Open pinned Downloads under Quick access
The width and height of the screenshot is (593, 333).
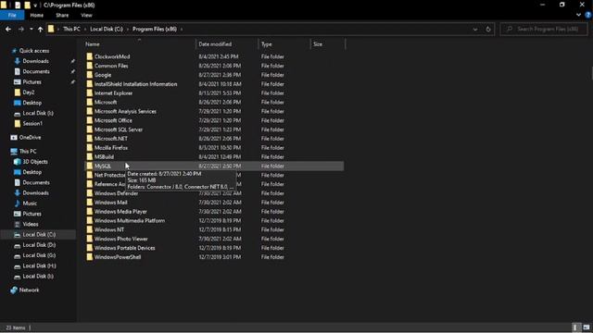(35, 61)
